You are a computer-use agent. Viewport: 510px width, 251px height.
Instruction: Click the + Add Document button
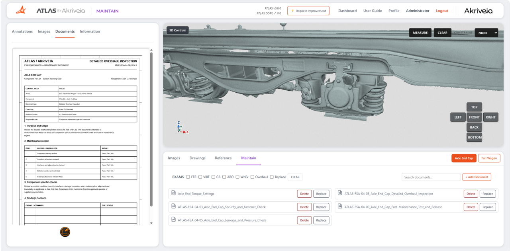click(477, 177)
